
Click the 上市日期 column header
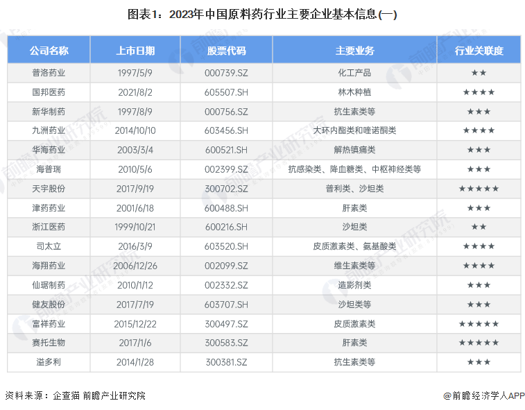click(135, 51)
